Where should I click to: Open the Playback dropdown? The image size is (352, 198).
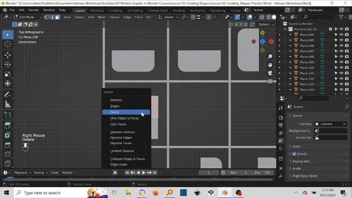coord(23,173)
